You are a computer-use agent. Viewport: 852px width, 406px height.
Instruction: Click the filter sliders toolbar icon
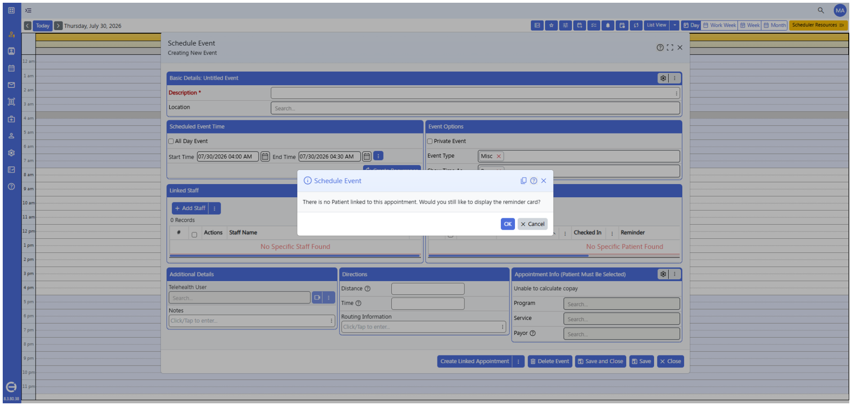point(566,26)
